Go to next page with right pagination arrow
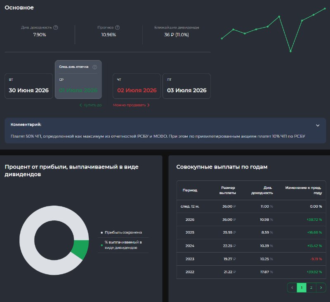330x302 pixels. click(x=321, y=288)
